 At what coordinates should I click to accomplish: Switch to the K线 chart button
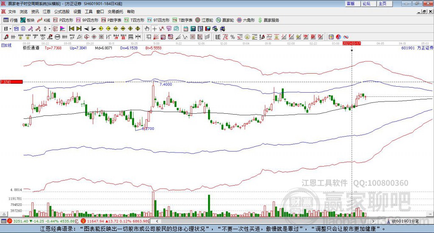(44, 20)
